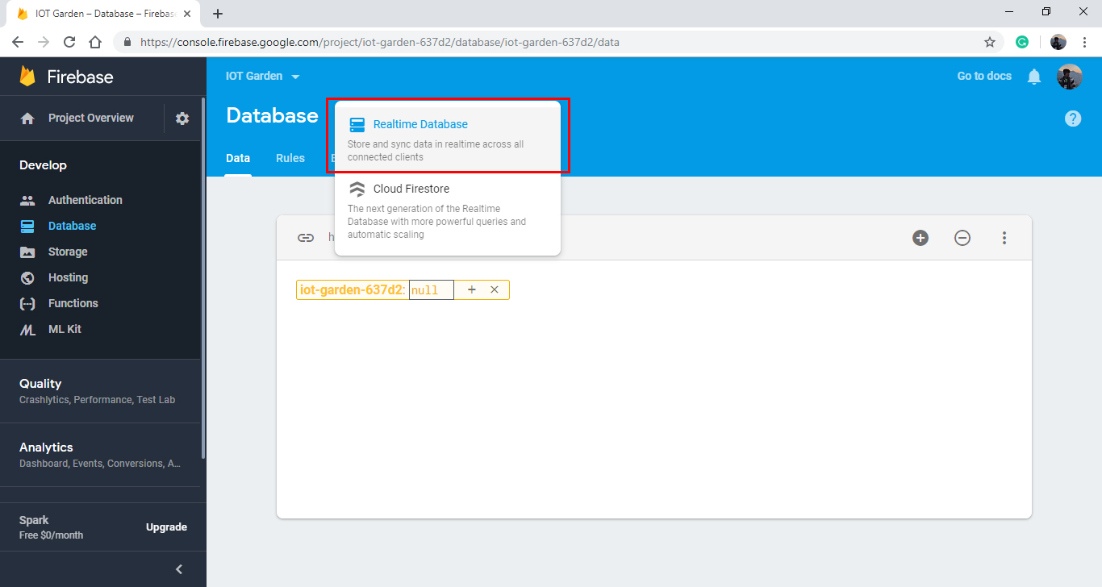Open project settings gear

point(182,118)
